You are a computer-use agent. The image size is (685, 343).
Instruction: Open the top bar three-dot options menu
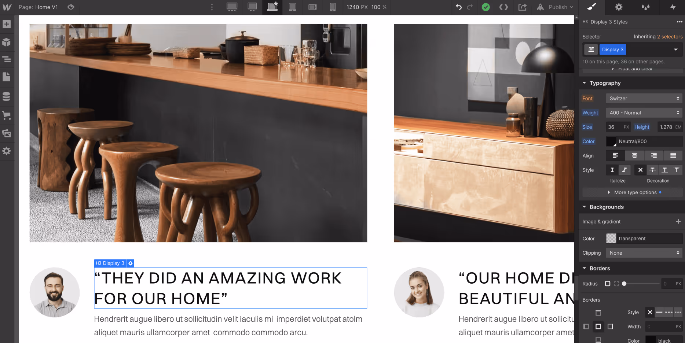click(212, 7)
